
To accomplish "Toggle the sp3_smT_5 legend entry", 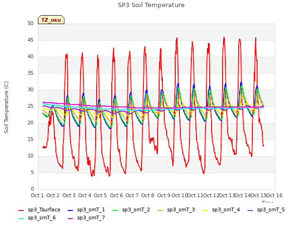I will pyautogui.click(x=266, y=210).
